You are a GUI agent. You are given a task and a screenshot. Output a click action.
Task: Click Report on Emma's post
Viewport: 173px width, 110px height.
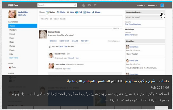[85, 41]
